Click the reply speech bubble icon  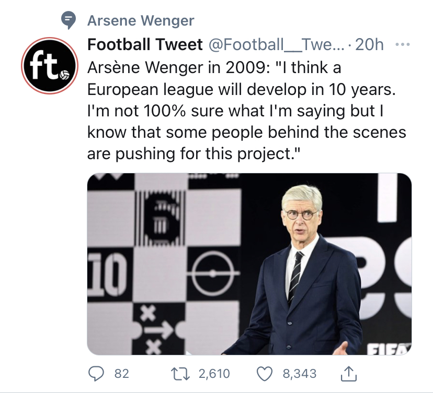click(x=96, y=374)
